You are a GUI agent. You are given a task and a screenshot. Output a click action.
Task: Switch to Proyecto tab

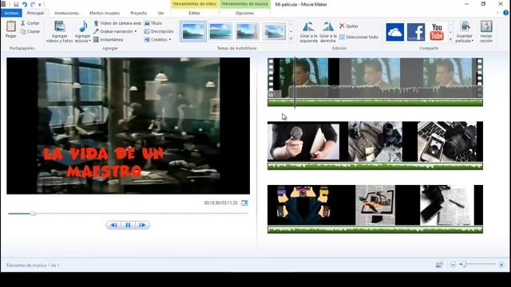tap(138, 13)
